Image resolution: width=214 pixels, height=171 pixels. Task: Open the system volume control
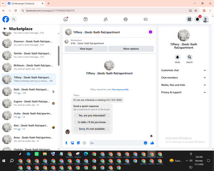click(x=191, y=161)
